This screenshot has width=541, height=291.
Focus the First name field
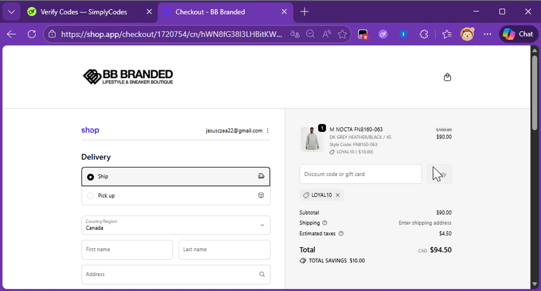click(127, 249)
